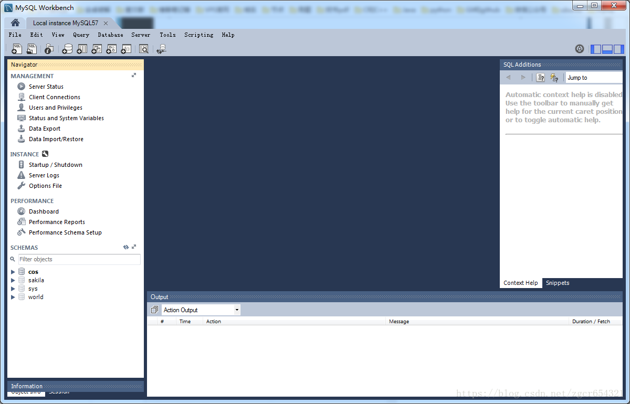Expand the sakila schema tree

[x=13, y=280]
